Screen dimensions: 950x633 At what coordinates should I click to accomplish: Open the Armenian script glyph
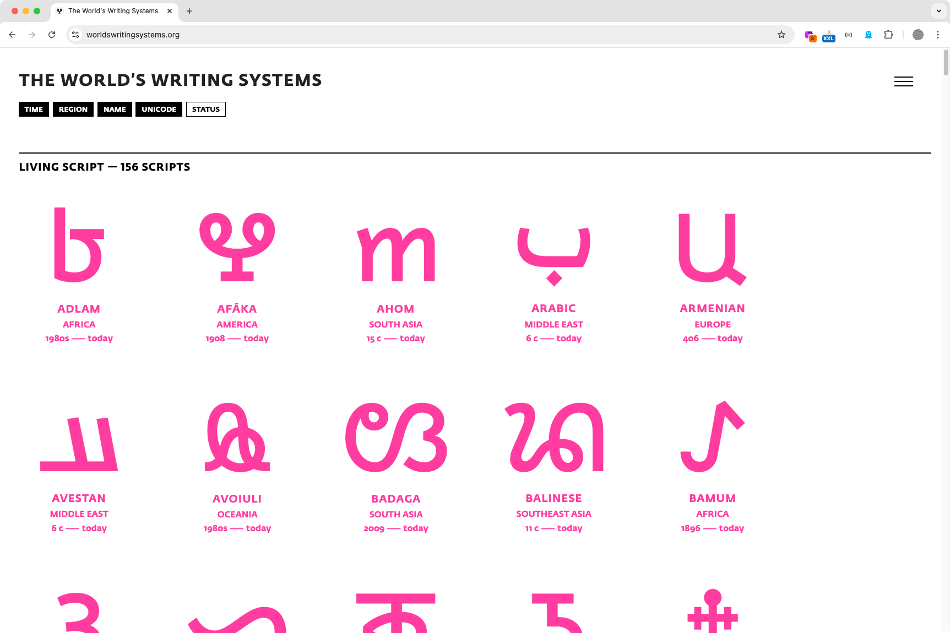click(x=712, y=249)
